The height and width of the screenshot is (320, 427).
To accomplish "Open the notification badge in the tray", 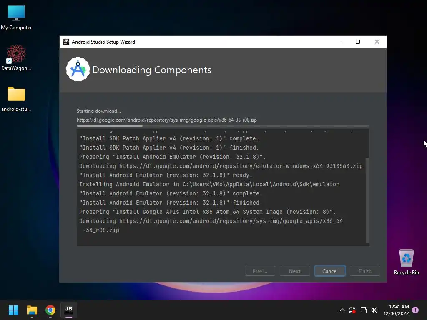I will (x=415, y=310).
